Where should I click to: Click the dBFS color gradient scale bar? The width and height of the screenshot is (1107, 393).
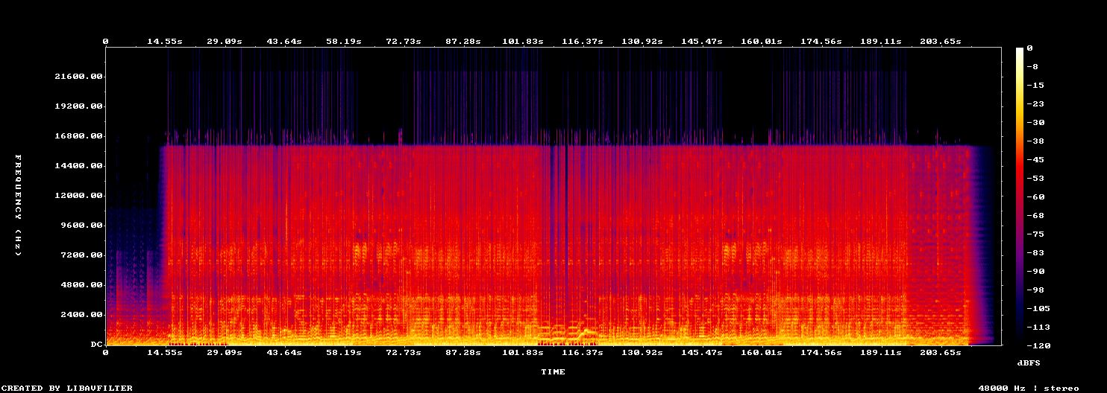click(x=1020, y=196)
